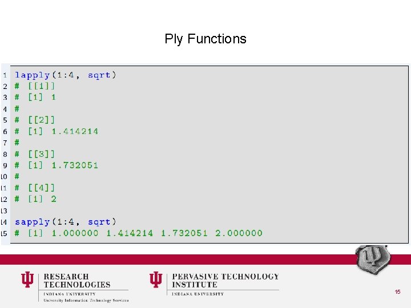Click line number 14 in the code gutter
This screenshot has height=308, width=411.
[3, 222]
